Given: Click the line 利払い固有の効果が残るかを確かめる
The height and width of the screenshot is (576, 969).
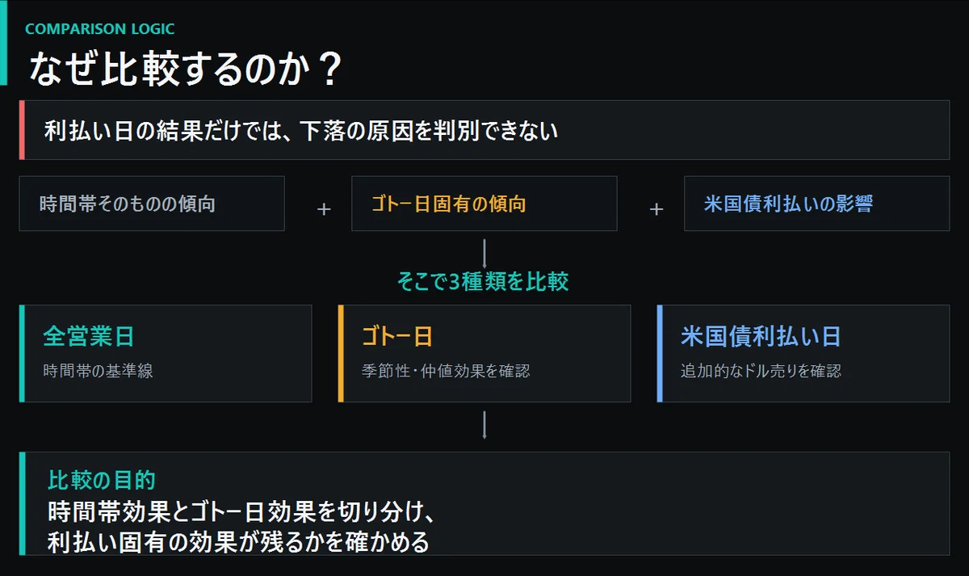Looking at the screenshot, I should click(x=238, y=542).
